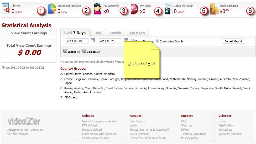256x144 pixels.
Task: Open the Playlist text link
Action: click(x=16, y=6)
